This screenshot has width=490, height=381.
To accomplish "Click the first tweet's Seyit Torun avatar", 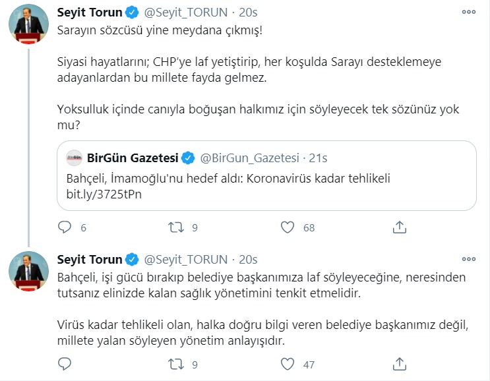I will click(29, 26).
